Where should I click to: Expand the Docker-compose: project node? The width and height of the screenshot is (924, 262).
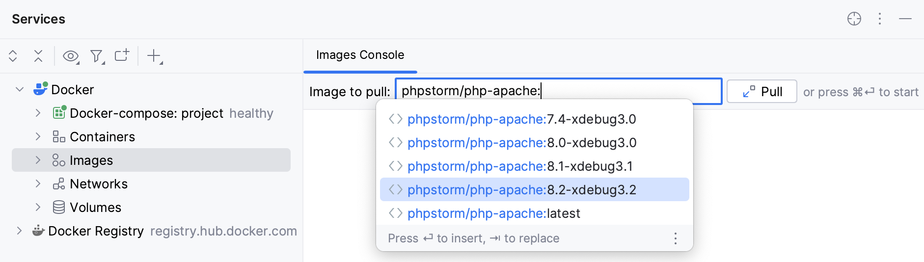tap(38, 113)
